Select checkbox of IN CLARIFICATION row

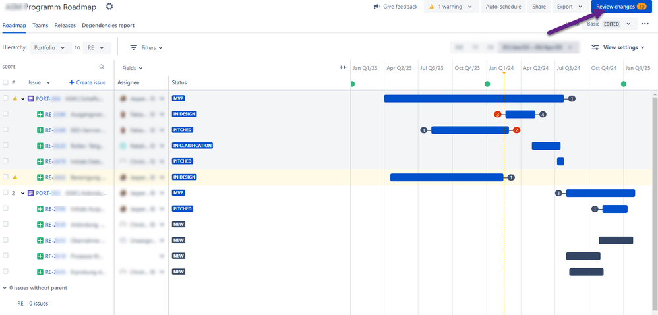pos(5,145)
